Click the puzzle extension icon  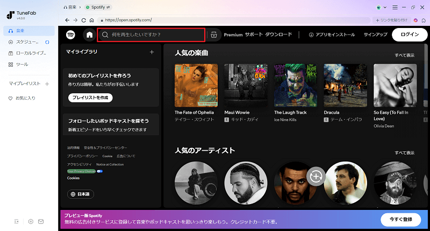424,20
